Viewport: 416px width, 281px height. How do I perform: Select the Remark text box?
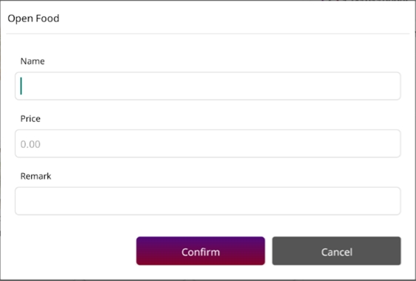[208, 201]
